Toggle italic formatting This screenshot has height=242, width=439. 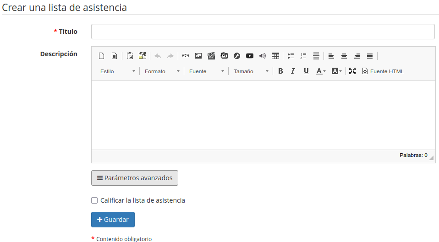click(293, 71)
